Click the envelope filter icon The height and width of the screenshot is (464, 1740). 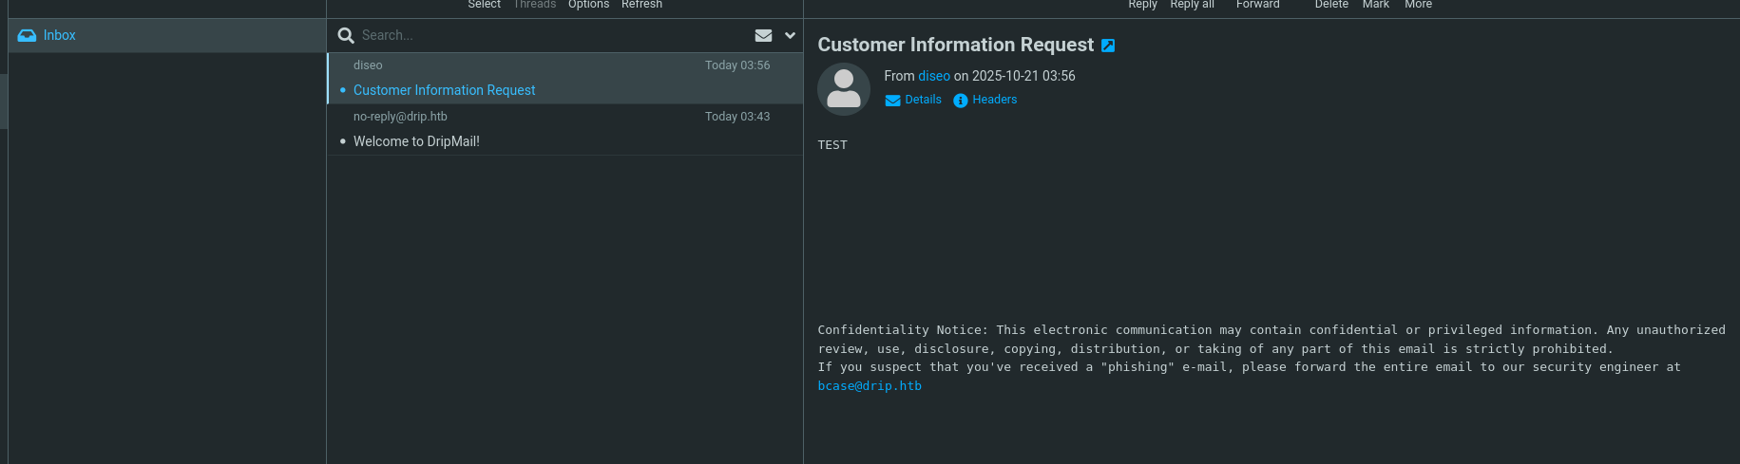pyautogui.click(x=763, y=35)
